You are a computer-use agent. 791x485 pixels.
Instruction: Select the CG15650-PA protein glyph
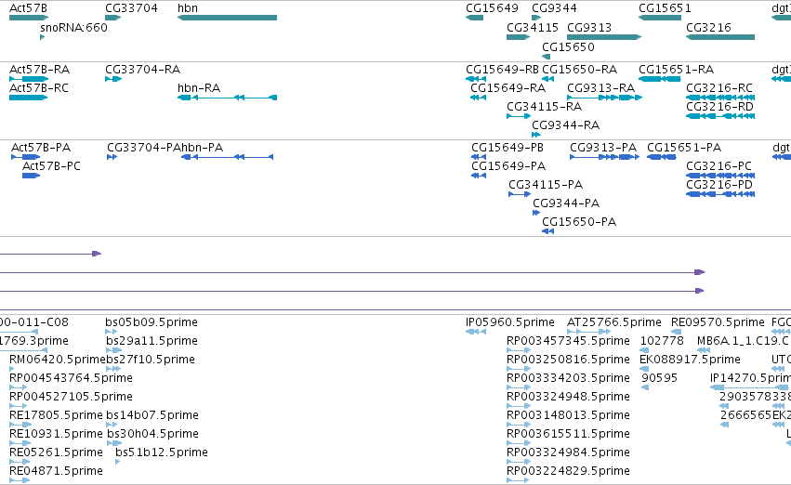[x=547, y=231]
